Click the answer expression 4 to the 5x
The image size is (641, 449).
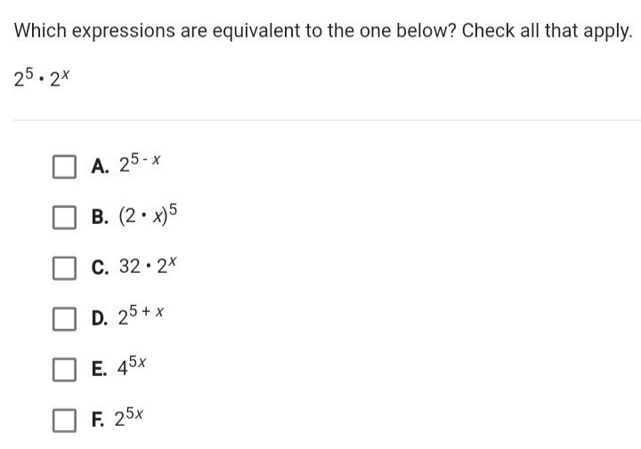point(132,366)
